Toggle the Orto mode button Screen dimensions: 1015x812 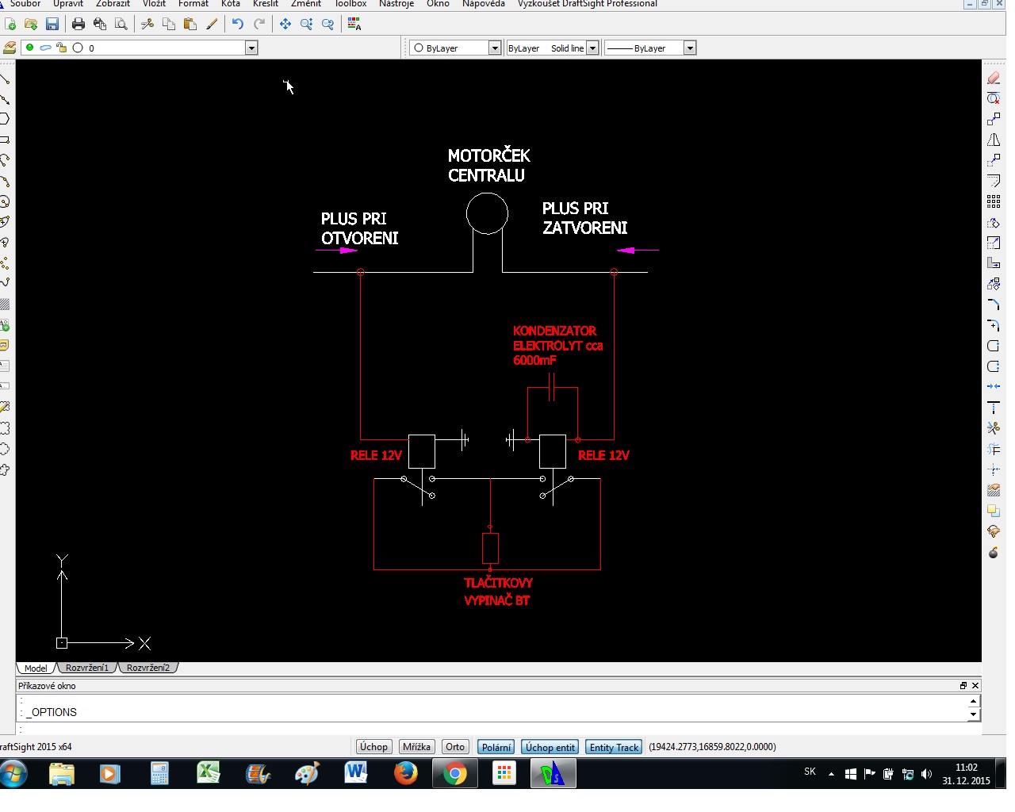click(455, 747)
